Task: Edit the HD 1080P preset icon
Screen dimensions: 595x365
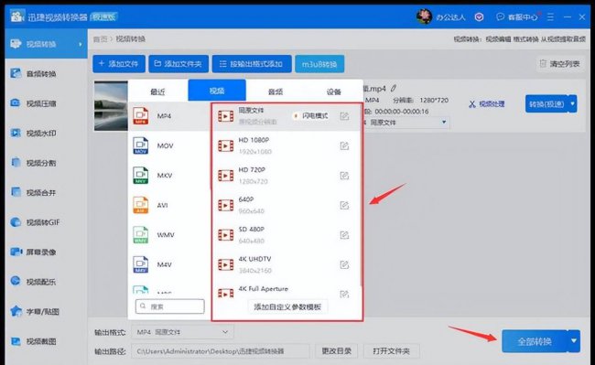Action: (344, 146)
